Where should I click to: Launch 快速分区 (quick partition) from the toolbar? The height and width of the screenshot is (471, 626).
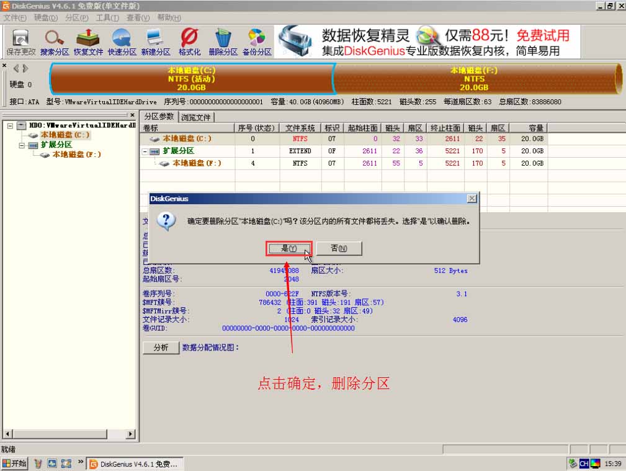click(121, 42)
